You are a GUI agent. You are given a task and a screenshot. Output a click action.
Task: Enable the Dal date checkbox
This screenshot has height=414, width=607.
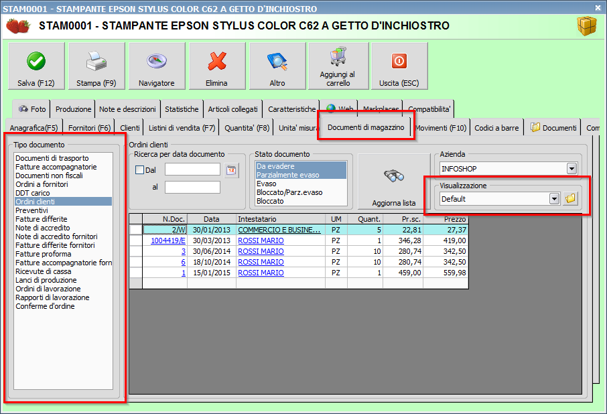[139, 170]
